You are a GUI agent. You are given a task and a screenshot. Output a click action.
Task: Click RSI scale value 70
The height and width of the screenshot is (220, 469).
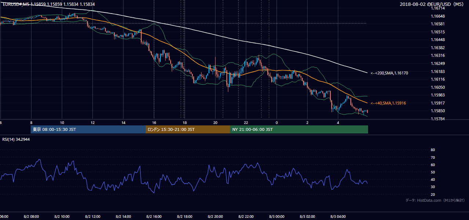point(433,157)
